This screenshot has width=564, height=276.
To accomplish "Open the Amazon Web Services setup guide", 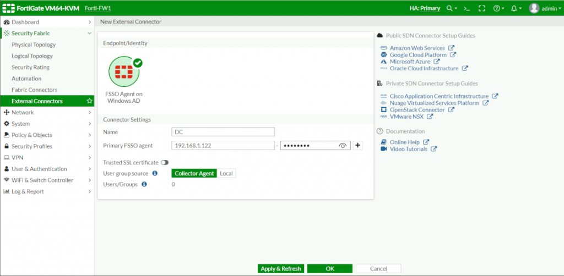I will click(417, 48).
